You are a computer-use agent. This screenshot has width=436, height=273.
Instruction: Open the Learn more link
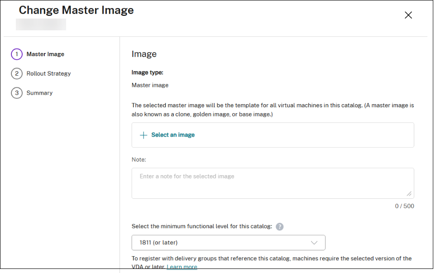click(x=182, y=267)
